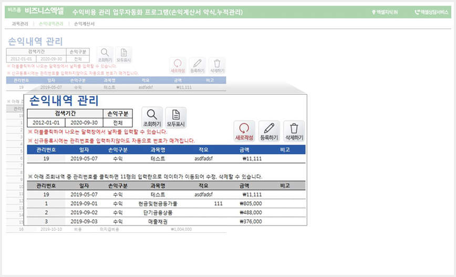Switch to the 과목관리 tab
Image resolution: width=456 pixels, height=277 pixels.
click(x=20, y=24)
